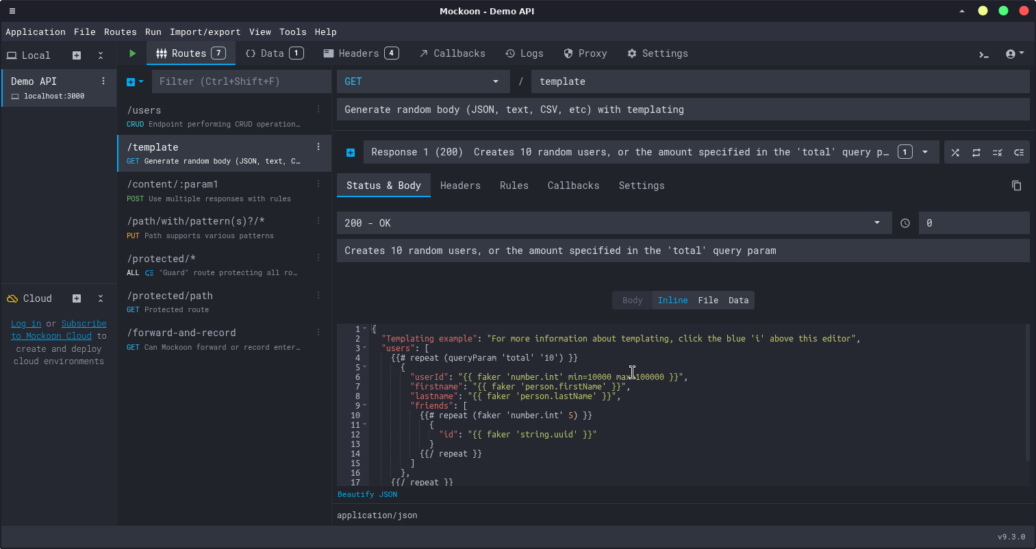1036x549 pixels.
Task: Click the latency clock icon
Action: 905,223
